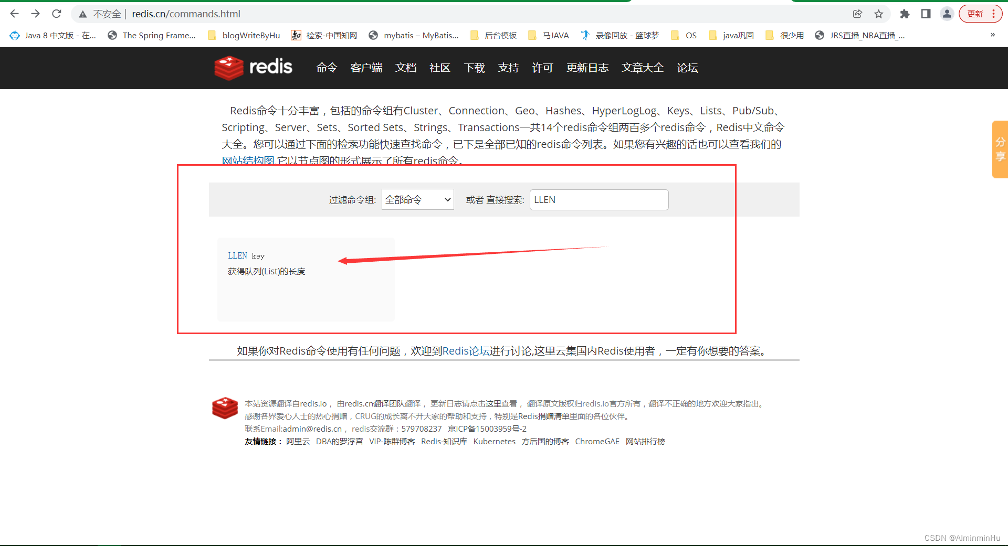The image size is (1008, 546).
Task: Click the 更新 browser update button
Action: [x=980, y=14]
